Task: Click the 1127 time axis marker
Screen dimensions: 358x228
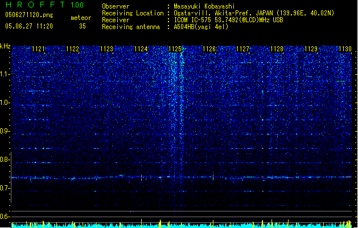Action: (x=242, y=49)
